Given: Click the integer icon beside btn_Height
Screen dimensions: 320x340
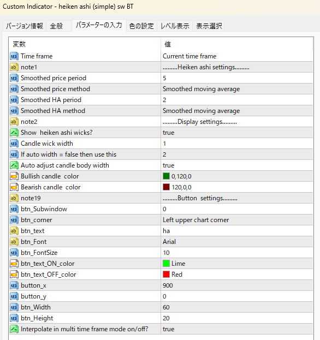Looking at the screenshot, I should 14,318.
